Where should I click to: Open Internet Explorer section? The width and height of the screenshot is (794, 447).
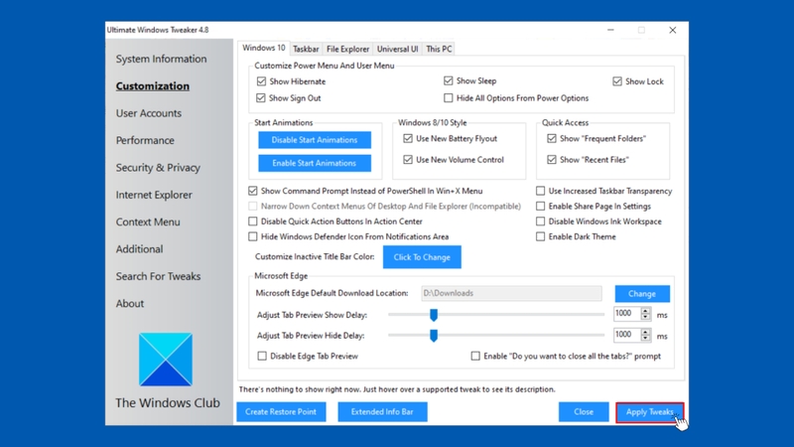(x=154, y=195)
